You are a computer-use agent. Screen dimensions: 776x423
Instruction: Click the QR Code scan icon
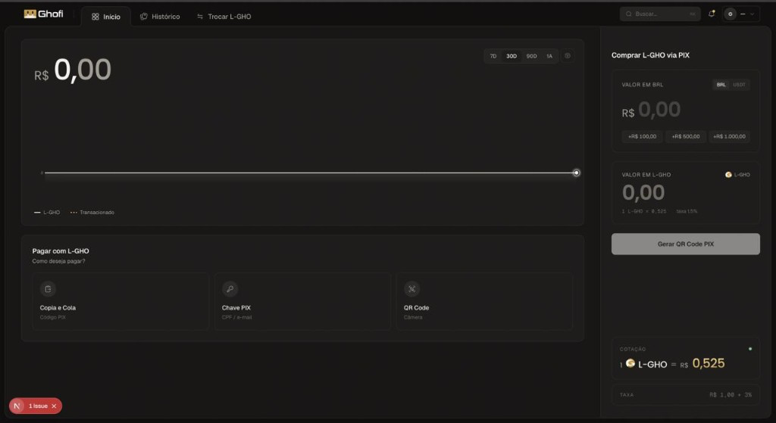pos(411,289)
